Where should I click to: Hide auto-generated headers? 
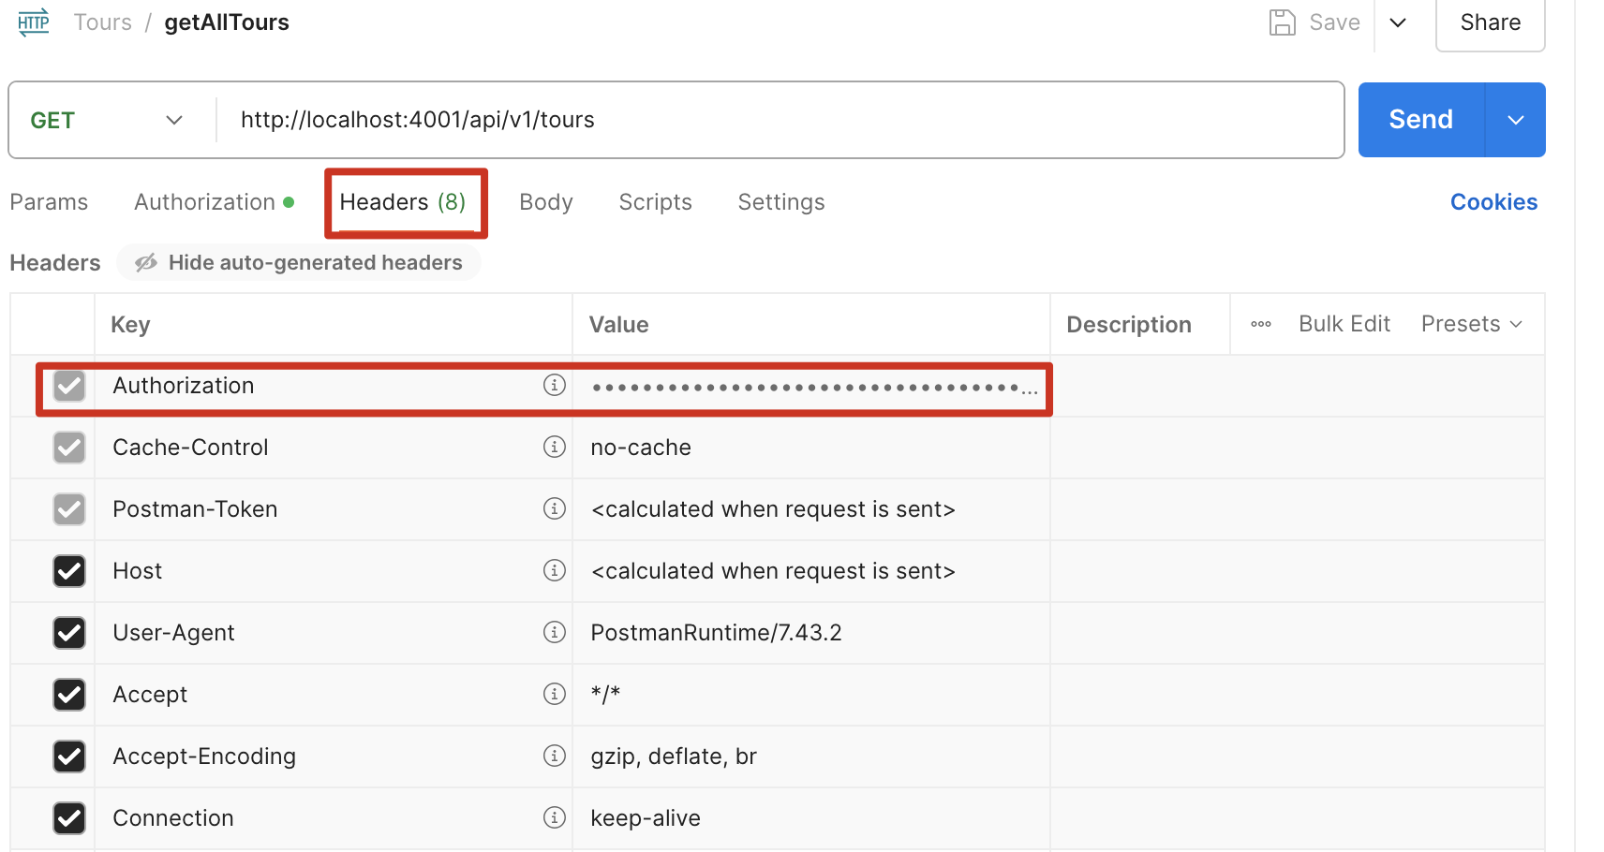[299, 263]
